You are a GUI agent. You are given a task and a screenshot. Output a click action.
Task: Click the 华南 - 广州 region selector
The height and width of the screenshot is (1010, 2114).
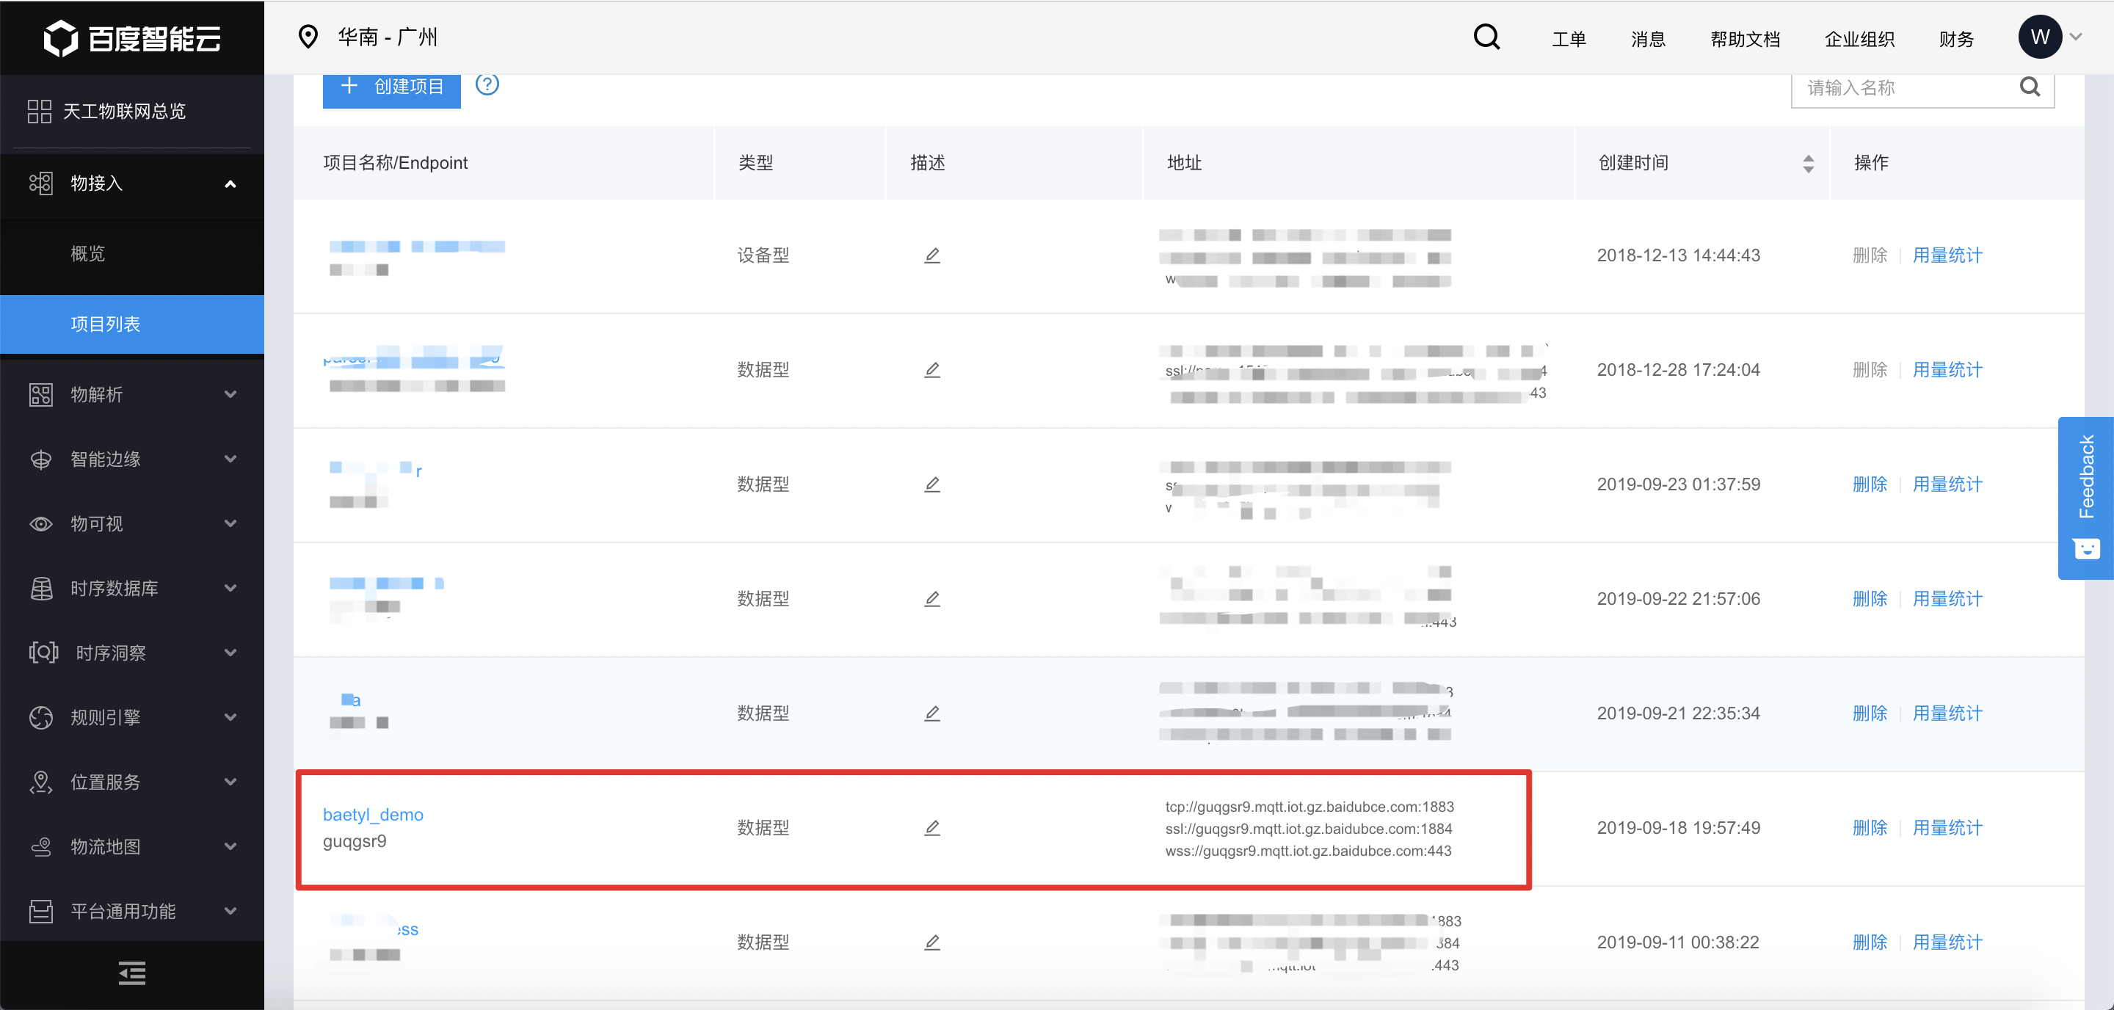pos(388,37)
